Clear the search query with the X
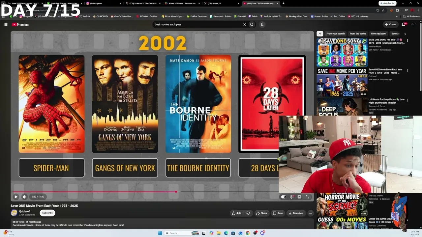 click(244, 24)
